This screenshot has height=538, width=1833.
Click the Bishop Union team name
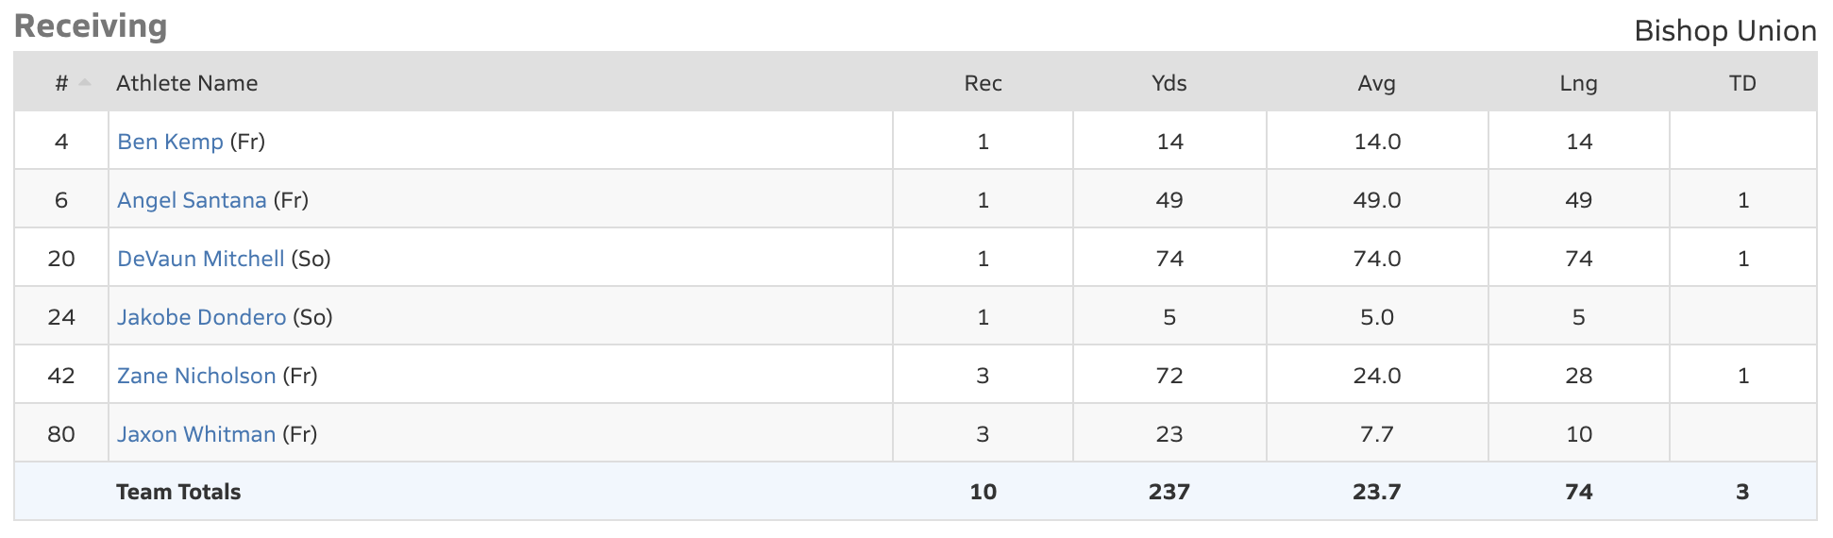click(x=1724, y=31)
